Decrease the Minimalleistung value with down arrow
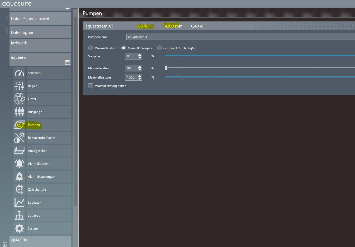 click(x=140, y=70)
